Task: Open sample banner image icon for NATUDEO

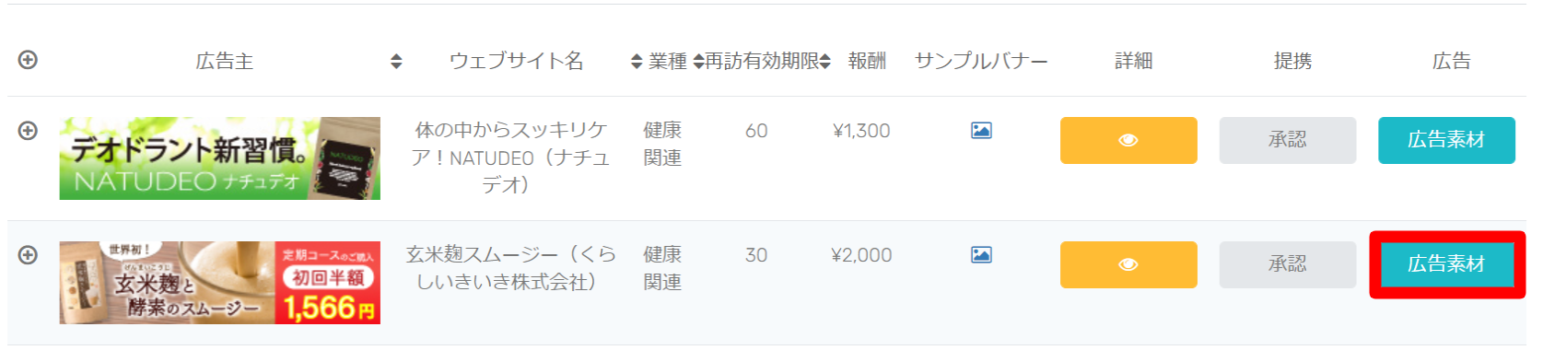Action: pos(981,131)
